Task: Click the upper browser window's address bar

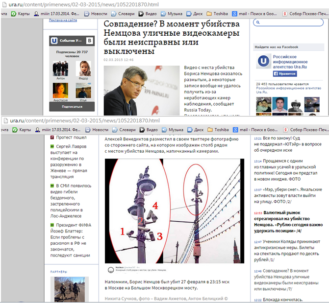Action: tap(83, 4)
